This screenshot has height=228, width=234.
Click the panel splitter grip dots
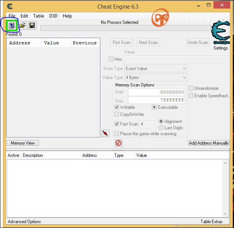pos(118,149)
